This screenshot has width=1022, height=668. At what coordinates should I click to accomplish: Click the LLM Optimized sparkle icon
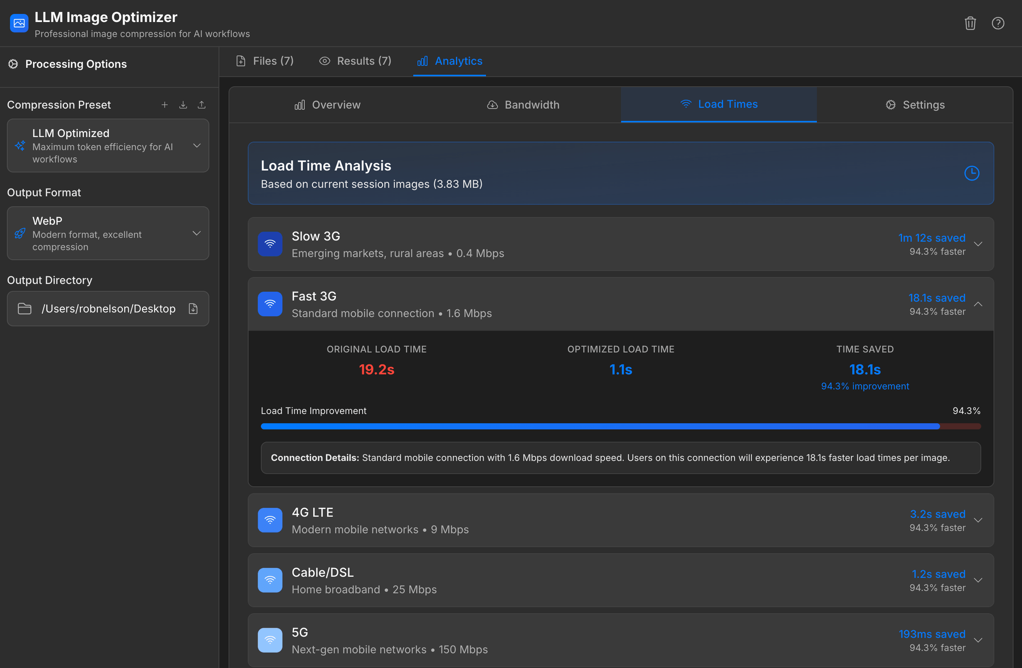pyautogui.click(x=20, y=146)
